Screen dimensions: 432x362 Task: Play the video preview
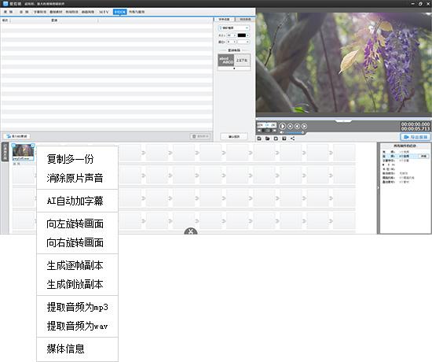click(283, 126)
